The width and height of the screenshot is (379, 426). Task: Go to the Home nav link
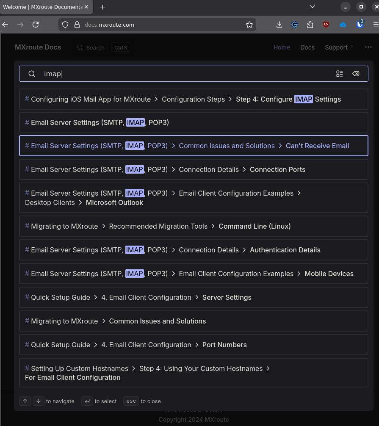coord(282,47)
